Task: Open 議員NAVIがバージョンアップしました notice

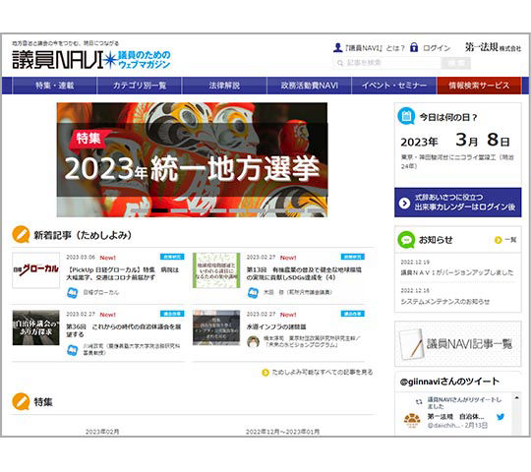Action: point(457,272)
